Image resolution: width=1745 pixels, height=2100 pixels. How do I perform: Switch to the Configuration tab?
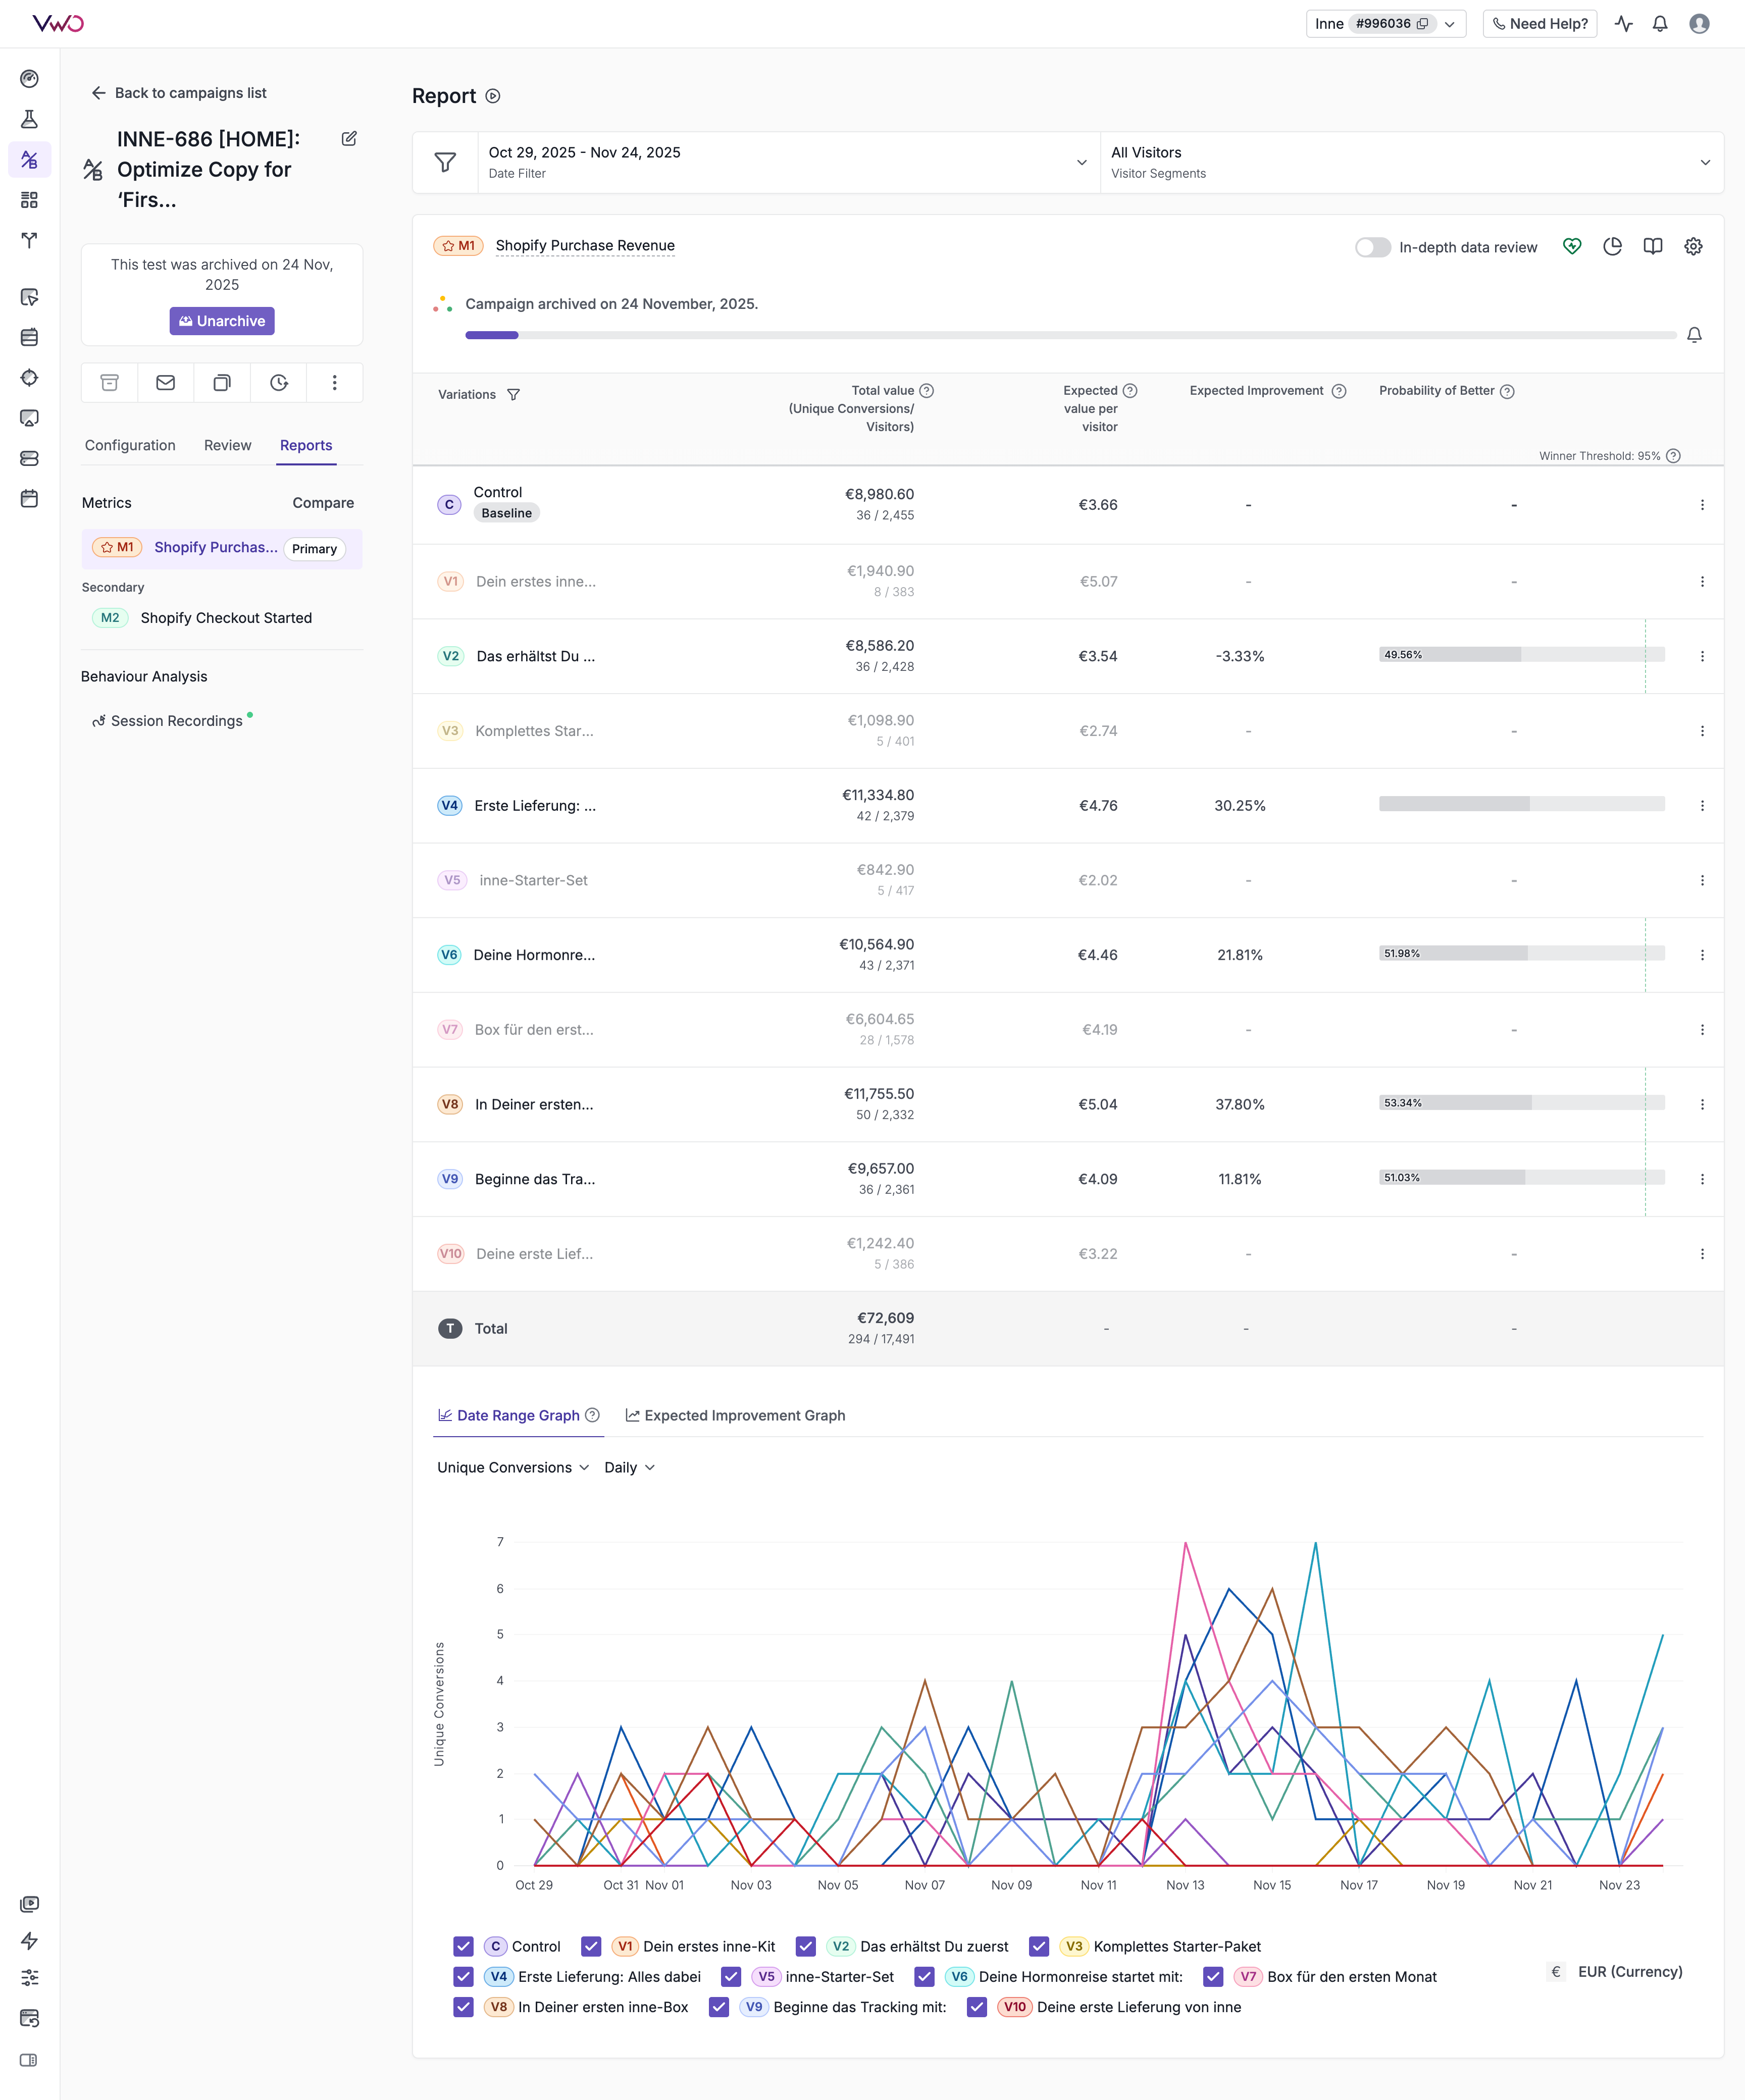coord(130,445)
